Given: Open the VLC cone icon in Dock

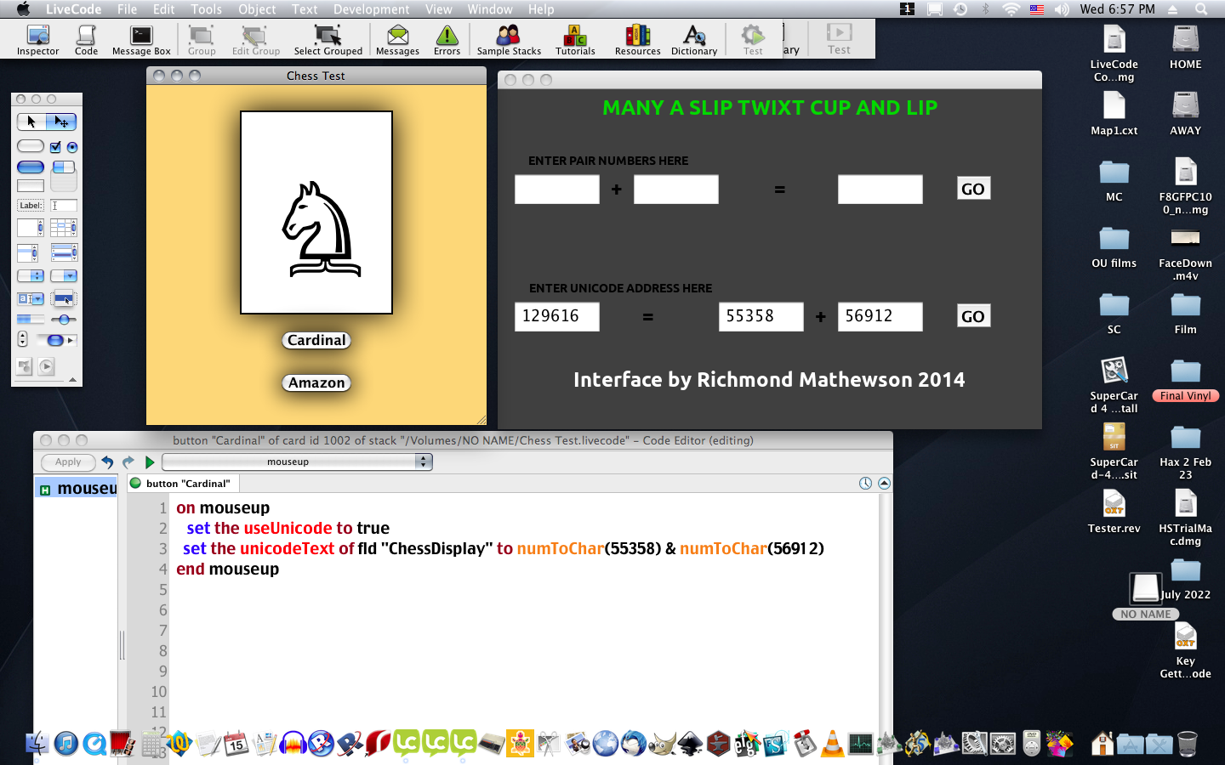Looking at the screenshot, I should click(x=833, y=744).
